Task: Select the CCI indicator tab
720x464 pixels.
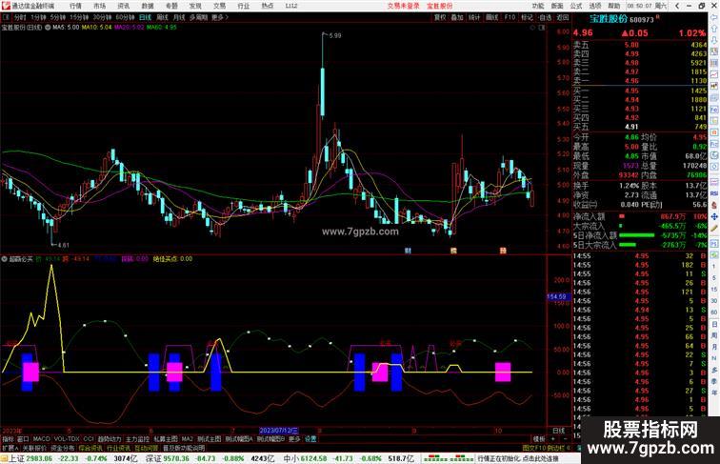Action: point(89,439)
